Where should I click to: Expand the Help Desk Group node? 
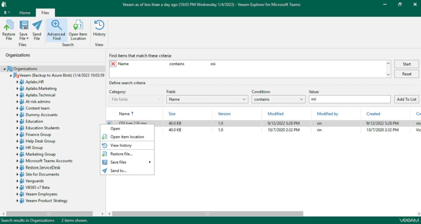coord(18,141)
